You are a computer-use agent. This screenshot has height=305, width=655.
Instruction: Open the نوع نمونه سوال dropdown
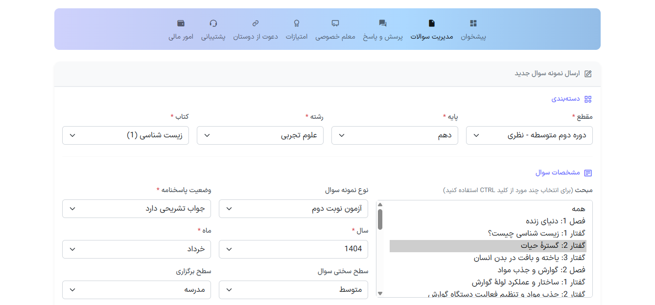tap(293, 209)
